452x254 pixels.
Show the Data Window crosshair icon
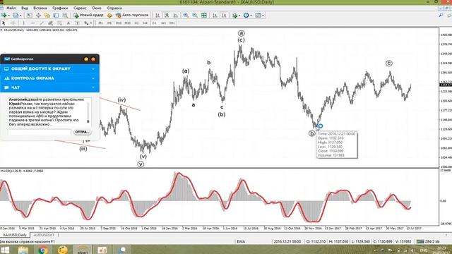38,16
